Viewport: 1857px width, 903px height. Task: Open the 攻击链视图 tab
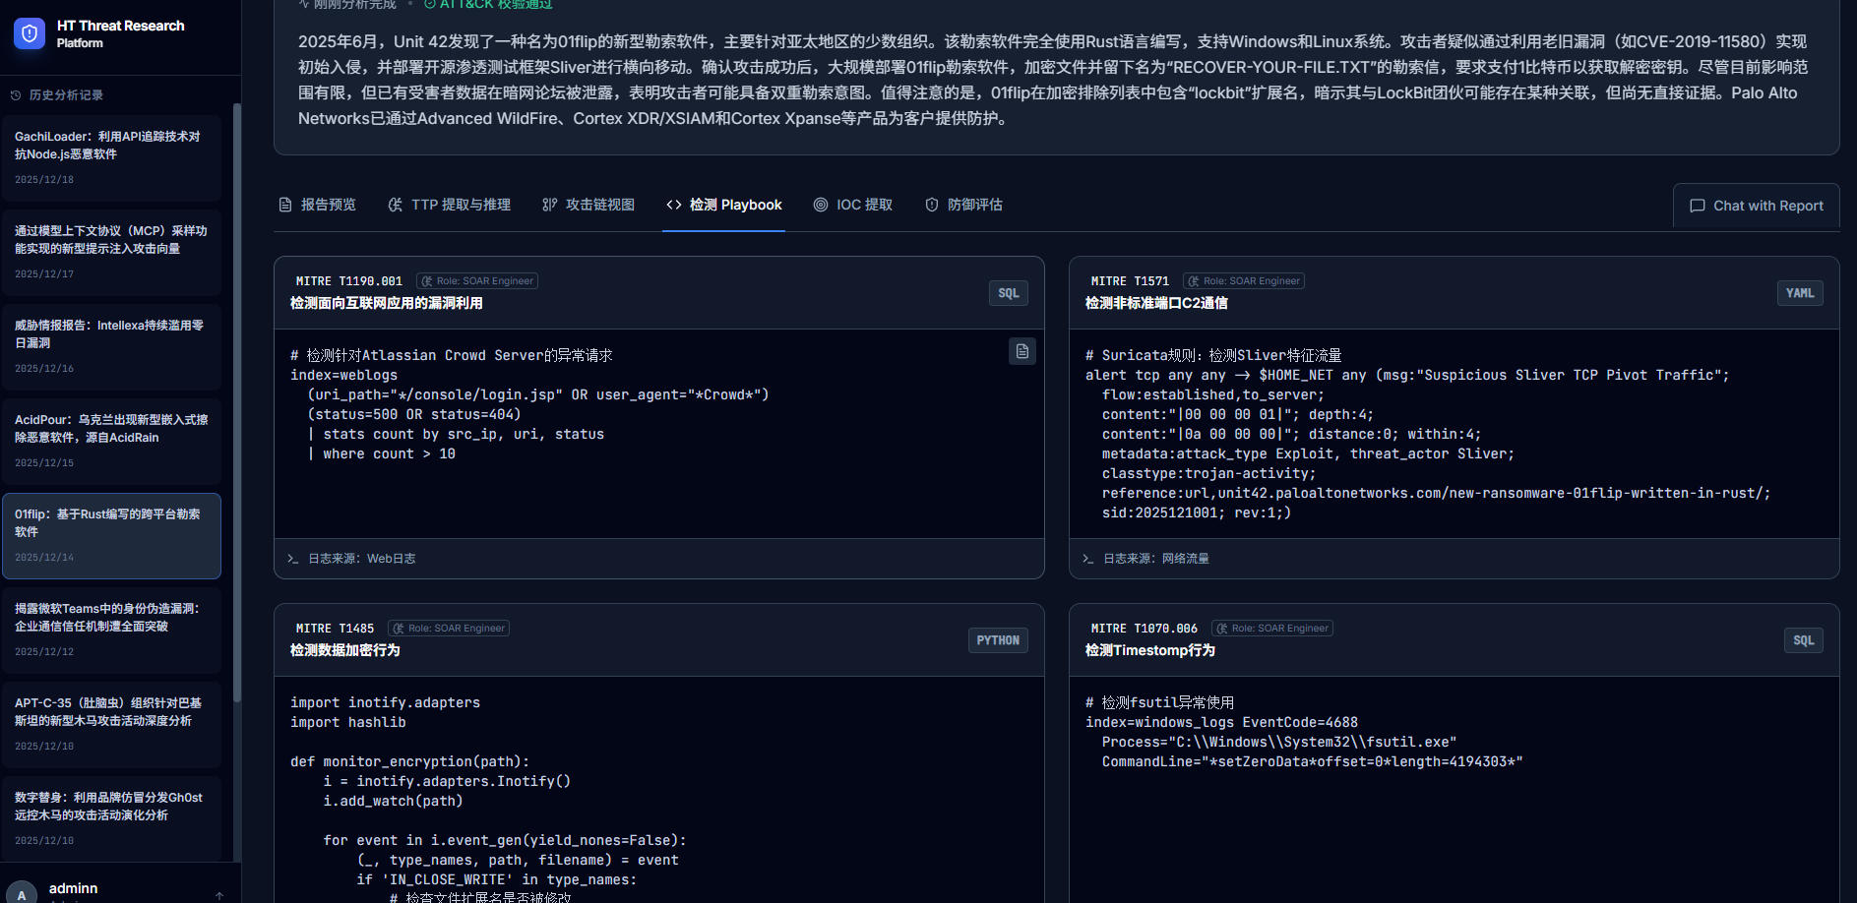tap(588, 205)
